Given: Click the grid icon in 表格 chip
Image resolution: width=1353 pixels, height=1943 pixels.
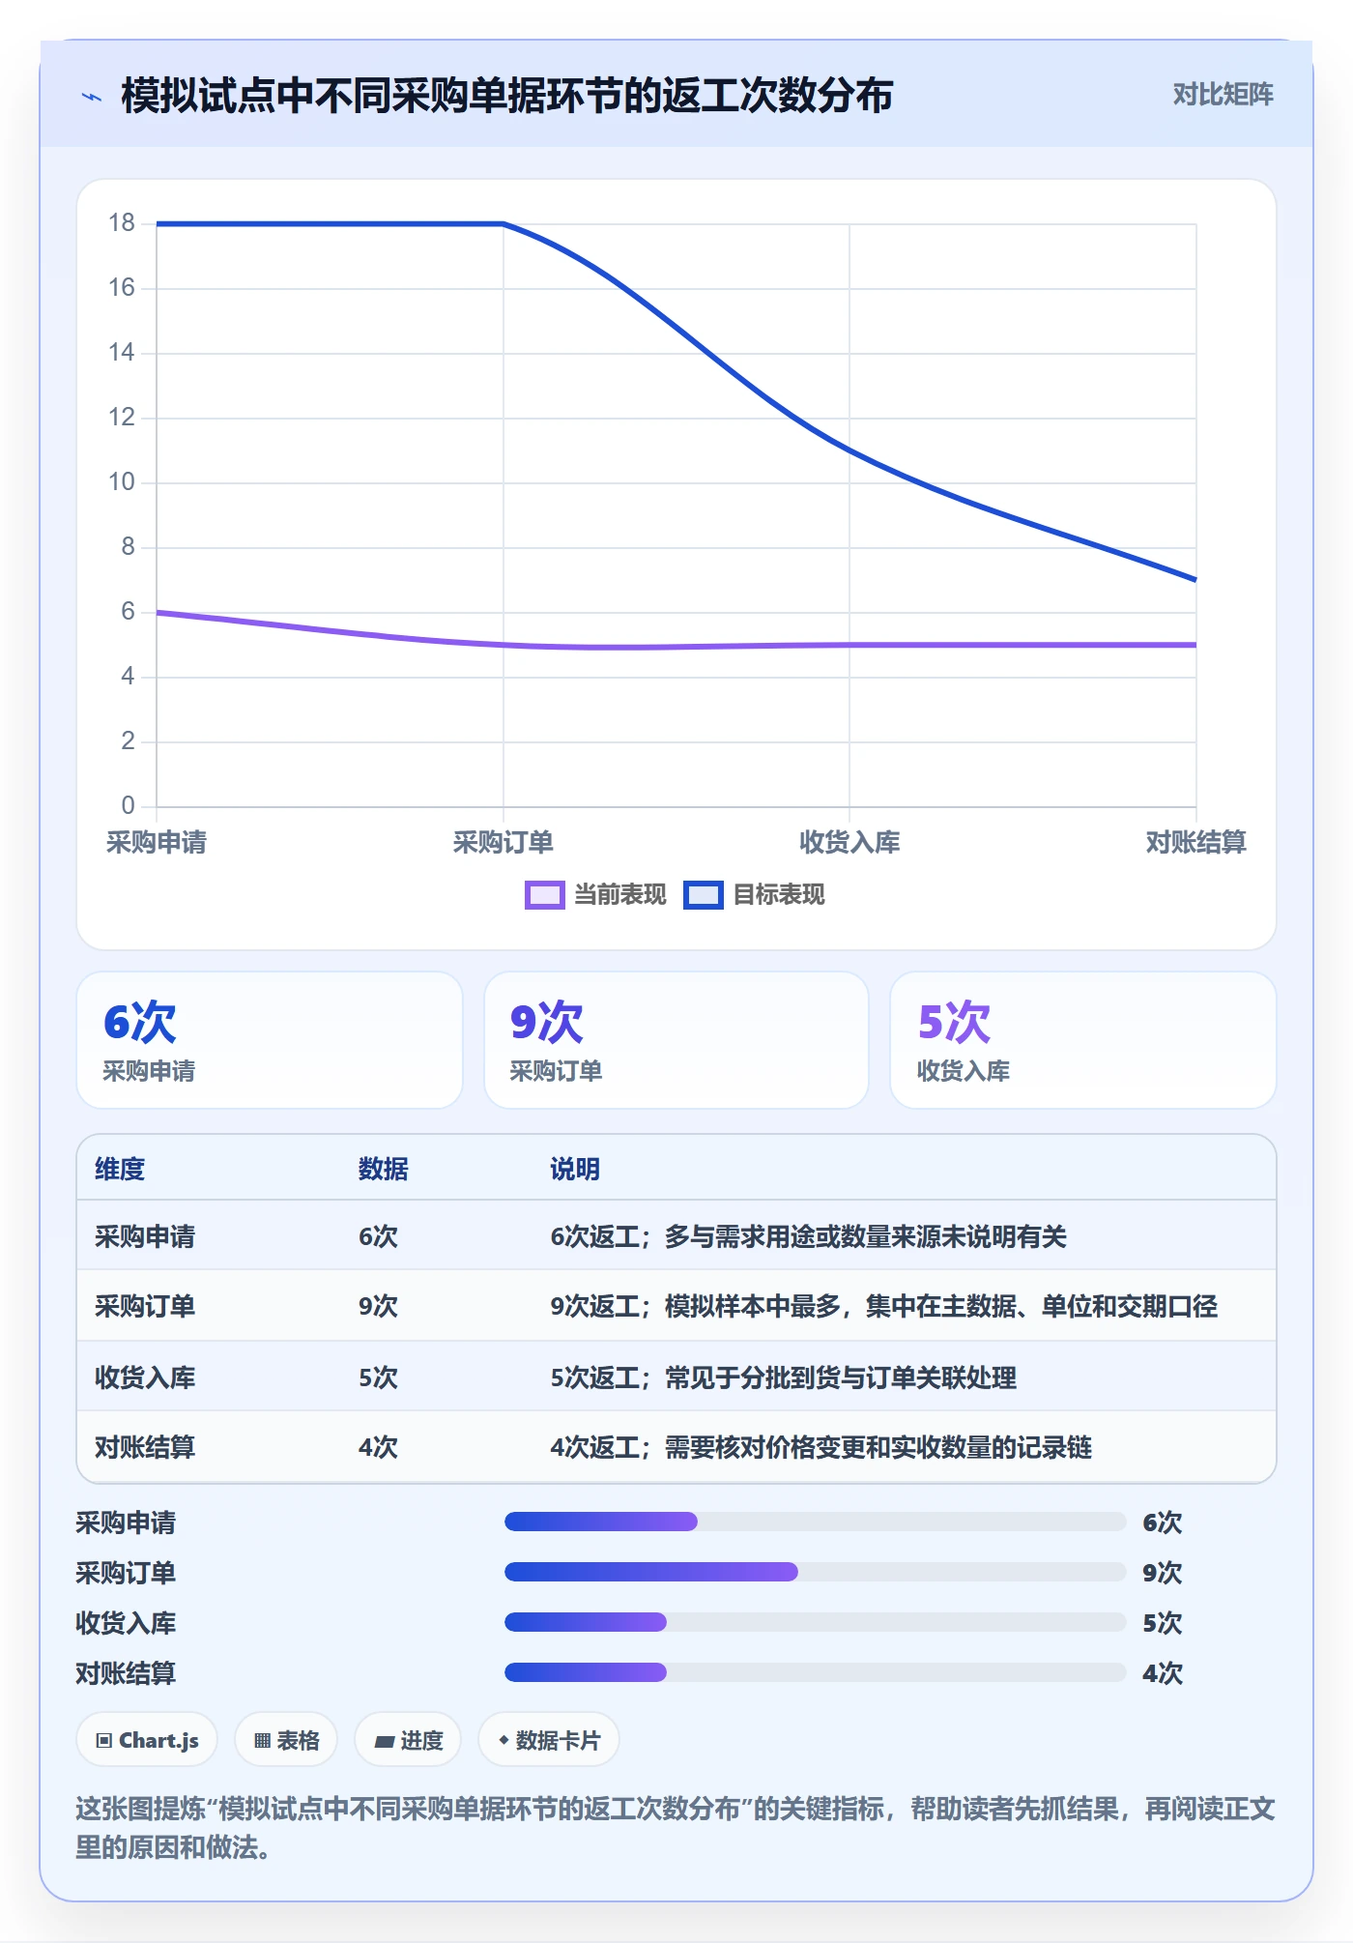Looking at the screenshot, I should click(x=262, y=1741).
